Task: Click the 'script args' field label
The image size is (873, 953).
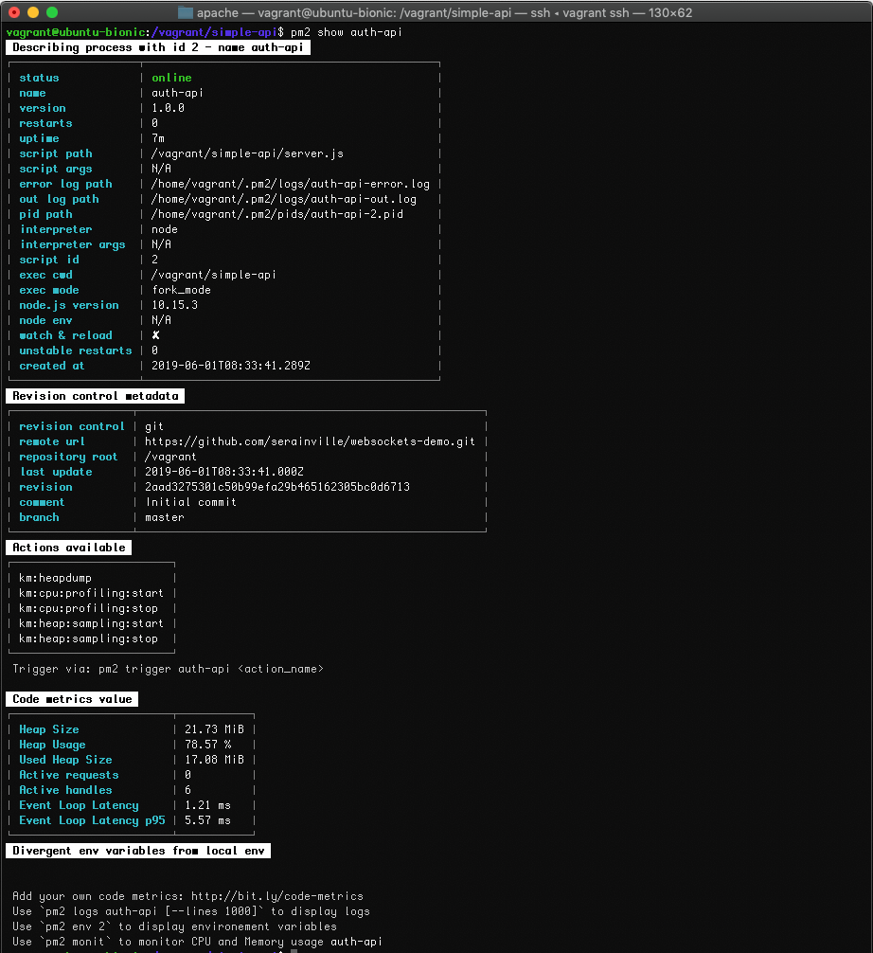Action: point(55,169)
